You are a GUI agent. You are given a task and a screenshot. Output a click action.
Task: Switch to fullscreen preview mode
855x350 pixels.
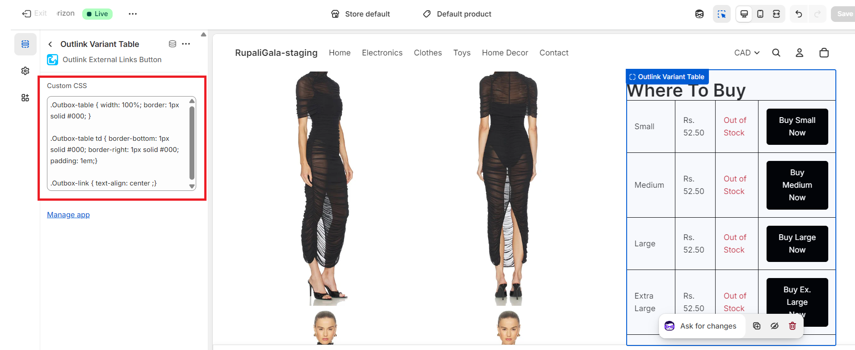click(776, 14)
